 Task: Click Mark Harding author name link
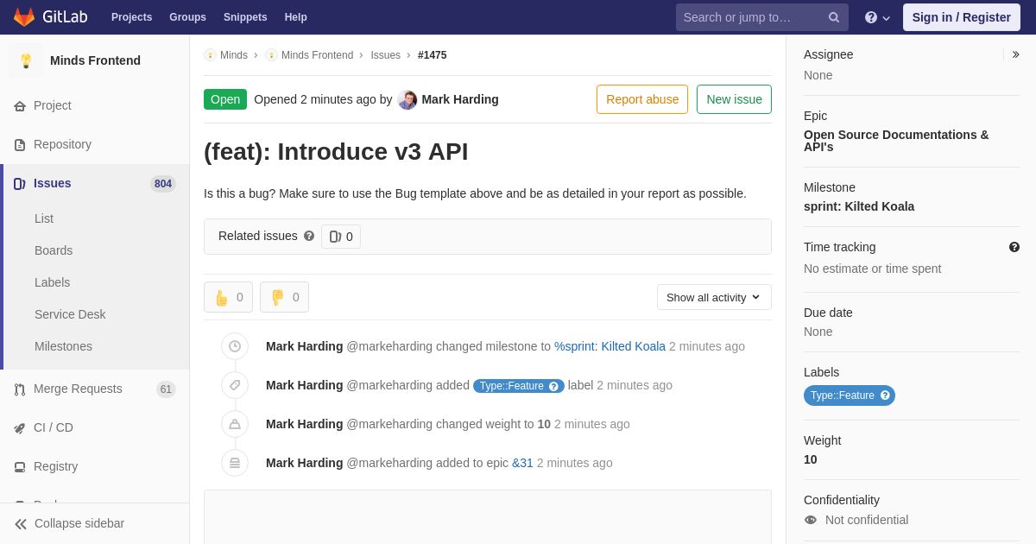tap(460, 99)
